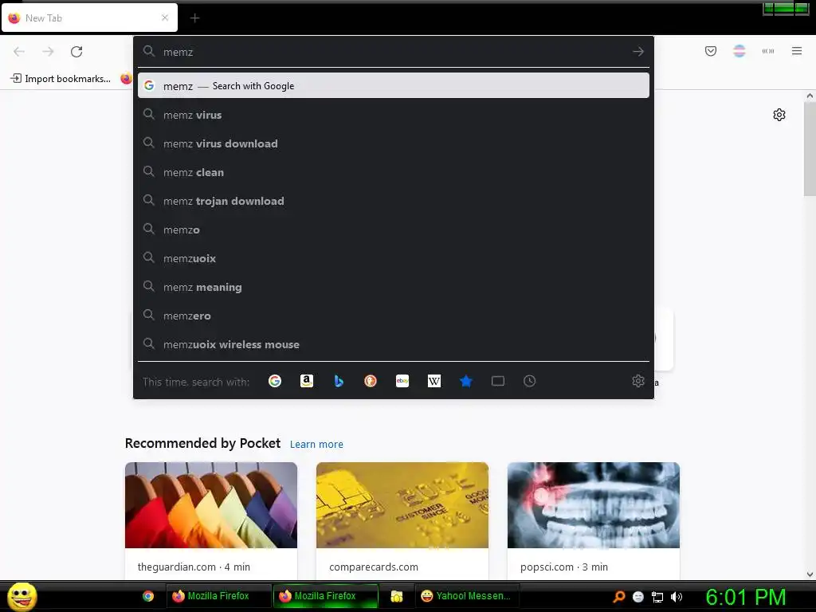Click the Google search engine icon in one-off searches
816x612 pixels.
coord(275,382)
